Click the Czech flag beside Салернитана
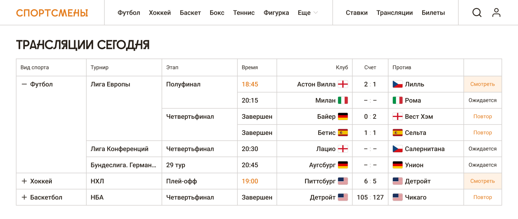The width and height of the screenshot is (518, 219). pyautogui.click(x=397, y=149)
